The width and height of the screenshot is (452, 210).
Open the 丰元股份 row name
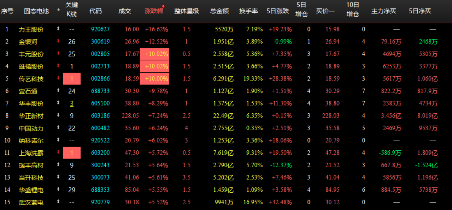[x=31, y=54]
